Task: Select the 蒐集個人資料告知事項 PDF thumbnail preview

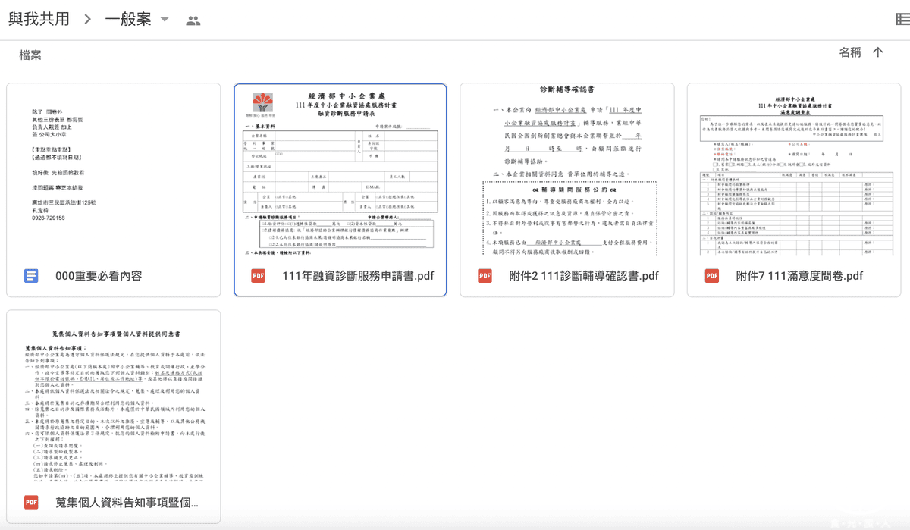Action: (x=114, y=396)
